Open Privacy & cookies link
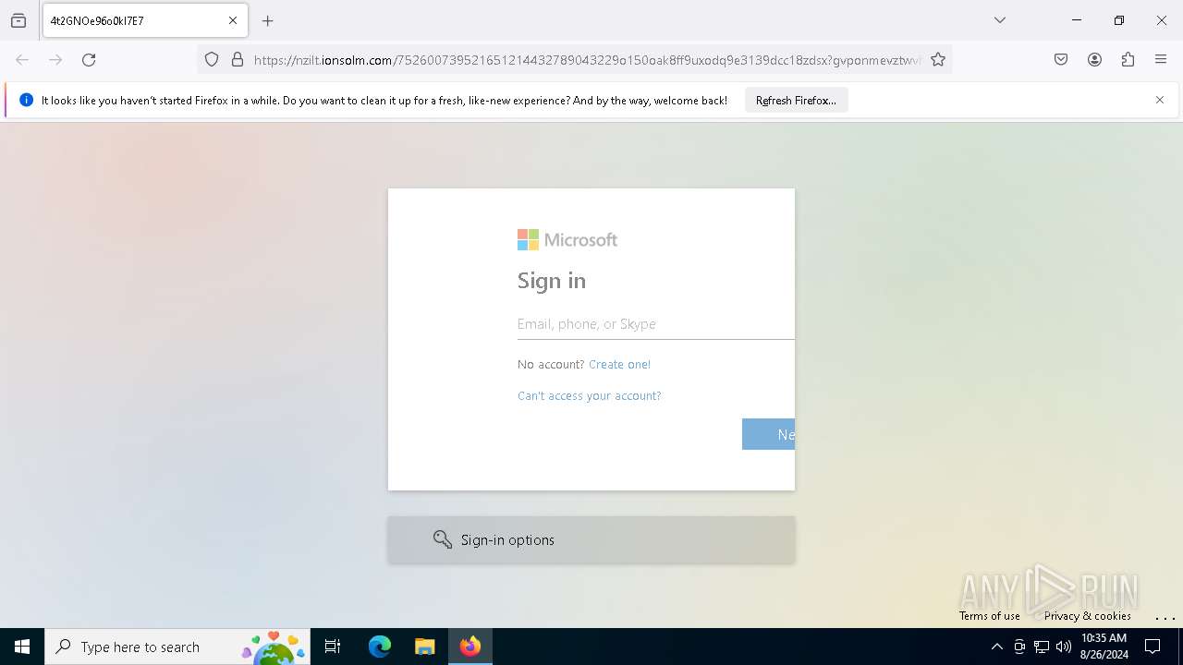Image resolution: width=1183 pixels, height=665 pixels. pos(1088,616)
